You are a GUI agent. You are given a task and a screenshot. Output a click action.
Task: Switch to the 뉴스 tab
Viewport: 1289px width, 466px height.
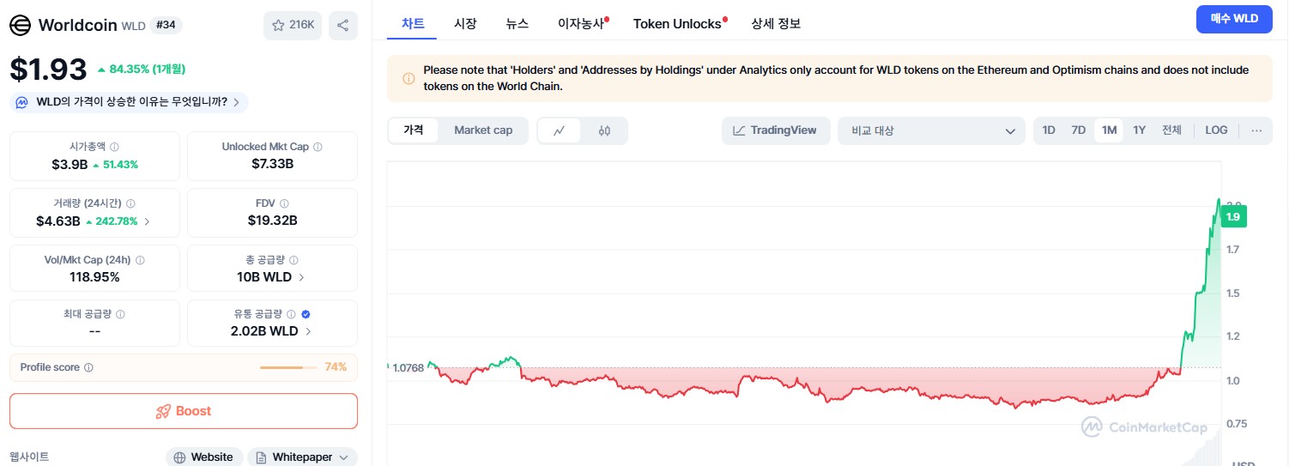coord(517,24)
